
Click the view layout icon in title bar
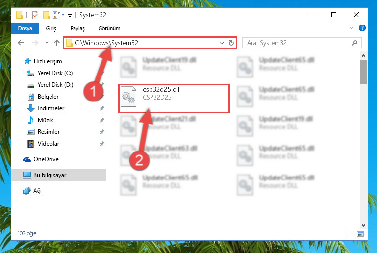pos(57,15)
